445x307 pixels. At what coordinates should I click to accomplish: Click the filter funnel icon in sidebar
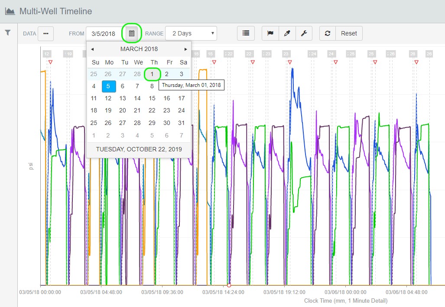pyautogui.click(x=7, y=33)
